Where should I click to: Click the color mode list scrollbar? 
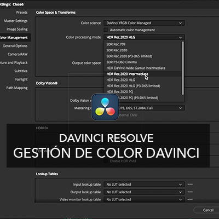click(x=183, y=68)
